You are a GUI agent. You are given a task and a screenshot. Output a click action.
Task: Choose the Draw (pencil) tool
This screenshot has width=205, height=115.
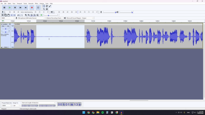tap(50, 6)
